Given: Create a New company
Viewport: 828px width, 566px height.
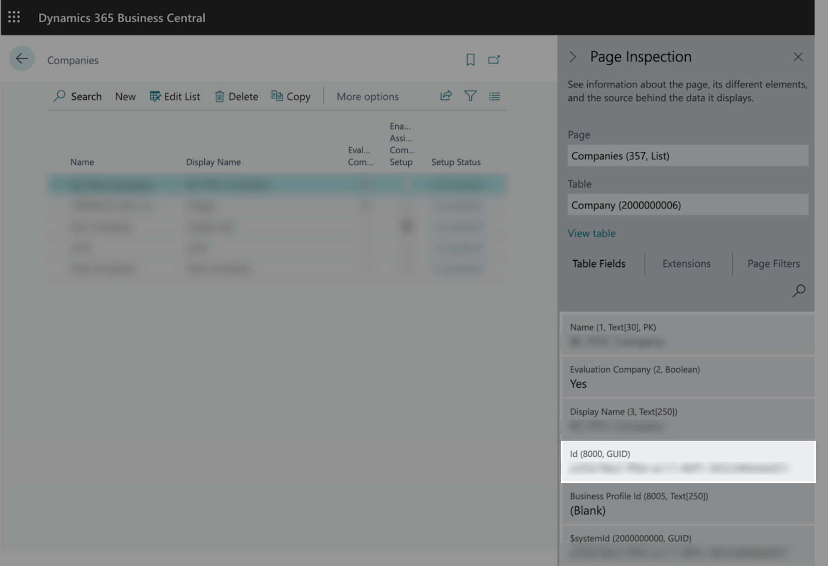Looking at the screenshot, I should [125, 96].
